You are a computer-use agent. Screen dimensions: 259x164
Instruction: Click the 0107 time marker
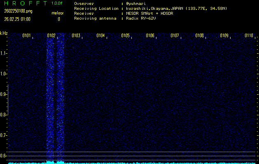click(x=175, y=36)
